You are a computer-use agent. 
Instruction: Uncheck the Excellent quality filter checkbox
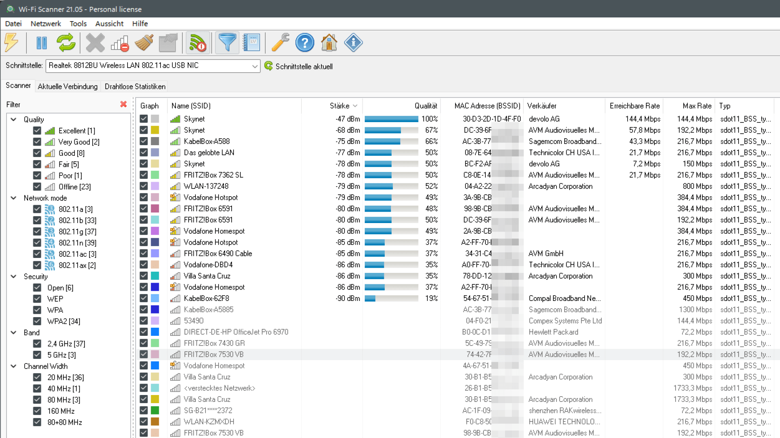tap(37, 131)
